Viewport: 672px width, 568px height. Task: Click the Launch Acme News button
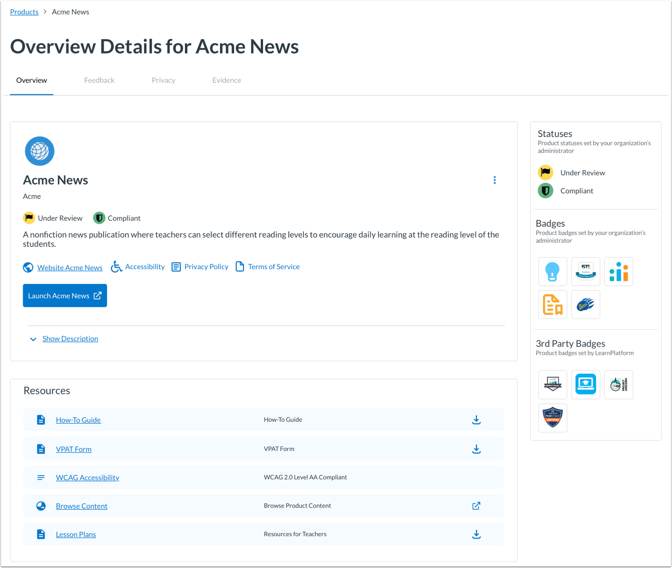[64, 295]
